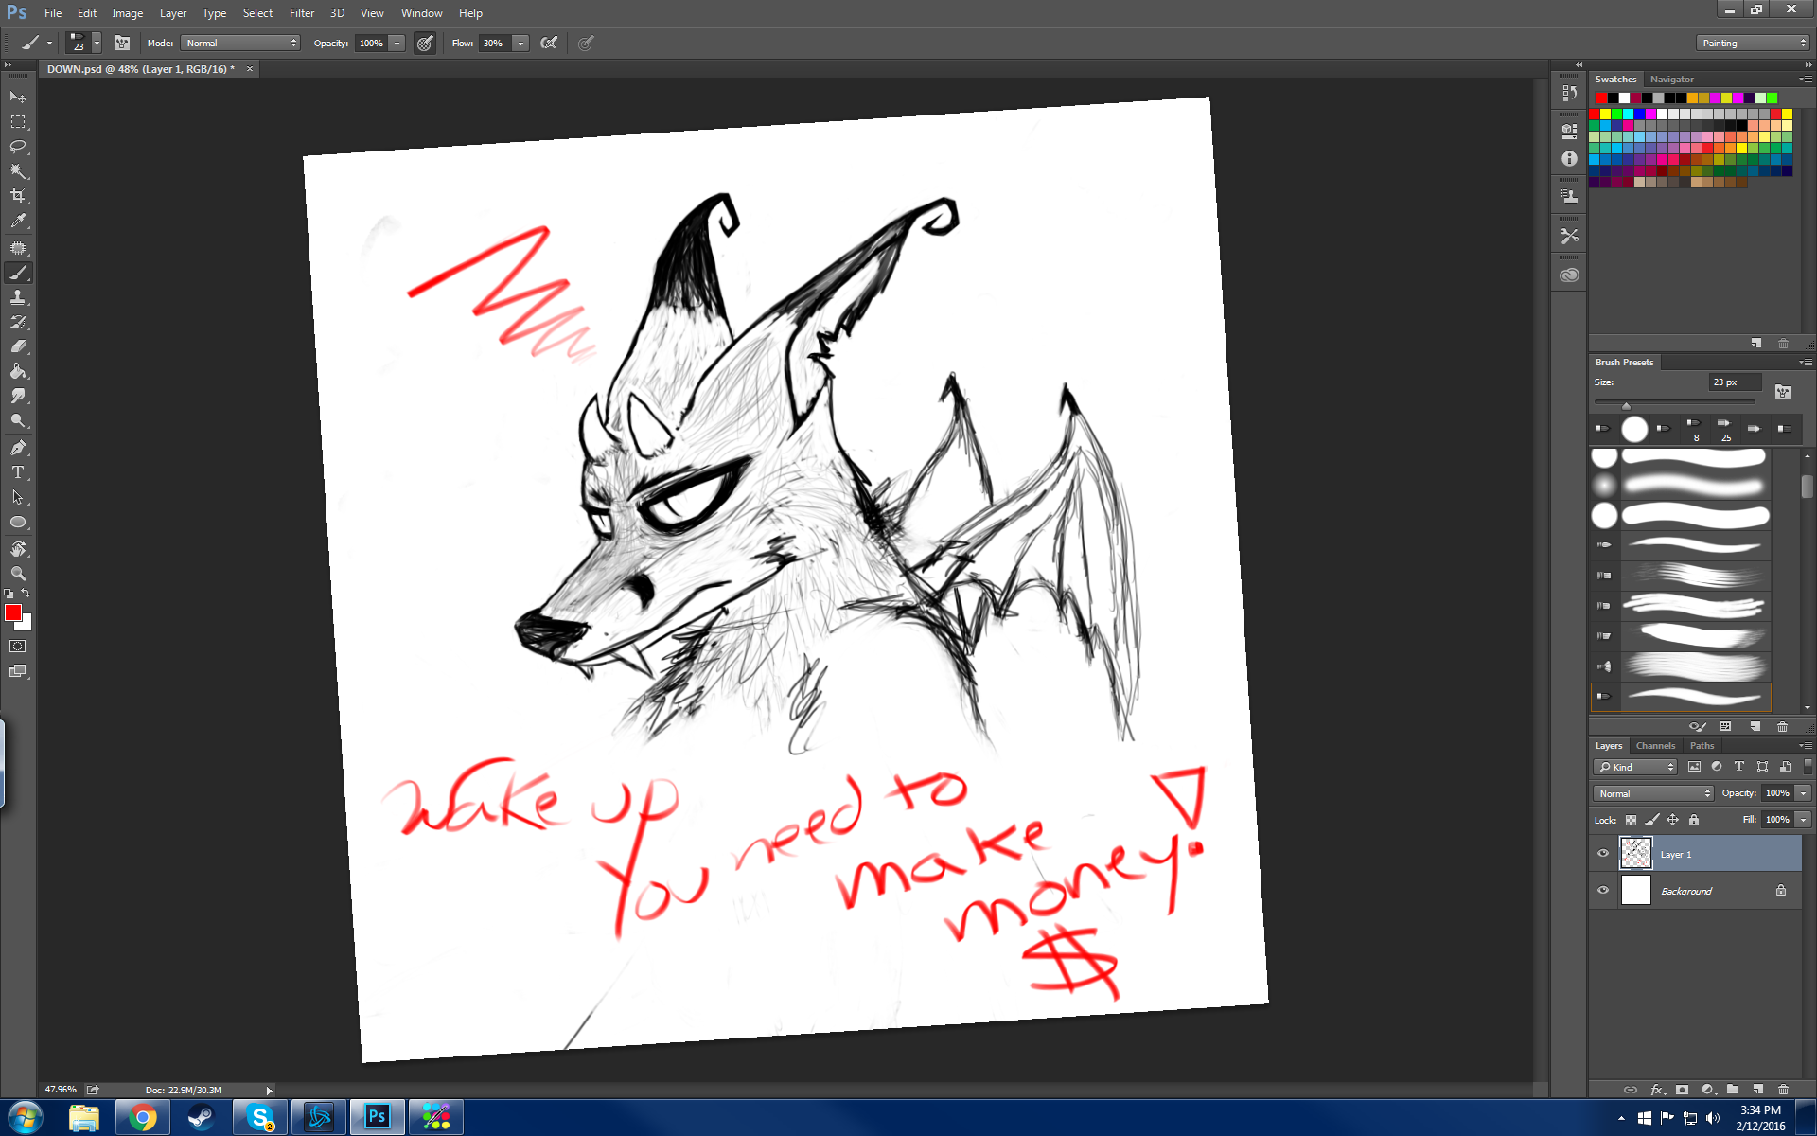Select the Crop tool
This screenshot has width=1817, height=1136.
point(18,196)
